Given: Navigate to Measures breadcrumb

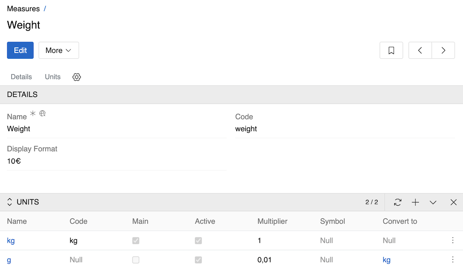Looking at the screenshot, I should click(24, 9).
